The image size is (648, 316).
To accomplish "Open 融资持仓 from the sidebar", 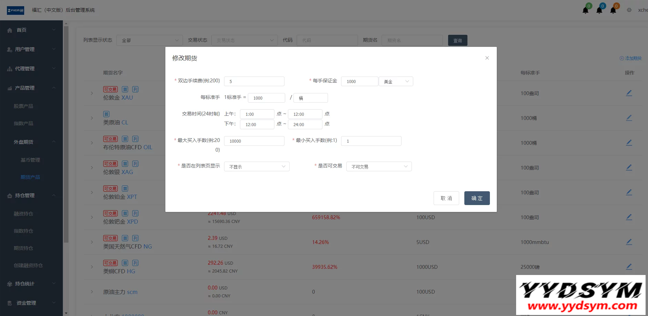I will pos(23,214).
